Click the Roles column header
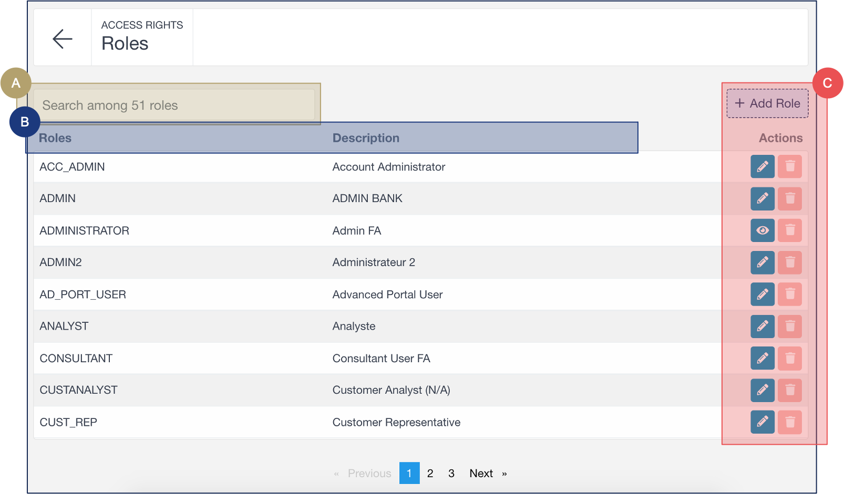This screenshot has width=844, height=494. point(55,138)
